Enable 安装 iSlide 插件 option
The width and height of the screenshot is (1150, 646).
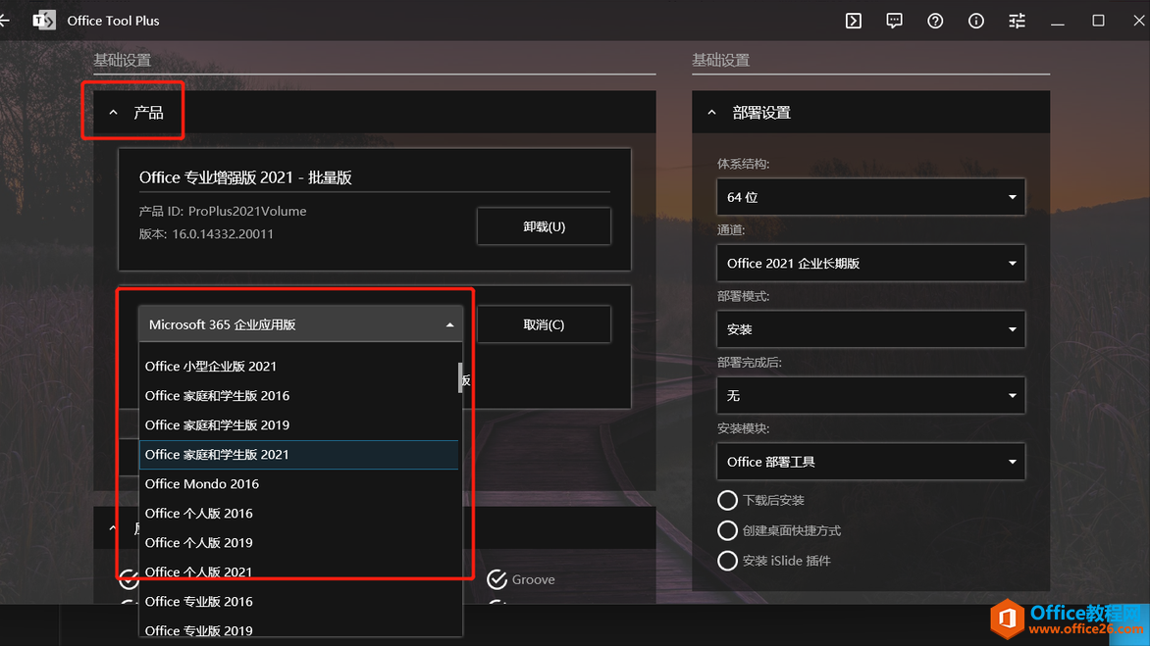click(727, 561)
